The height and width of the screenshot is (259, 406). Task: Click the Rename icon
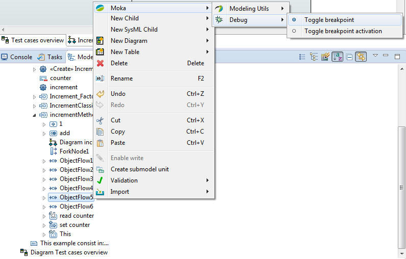coord(100,79)
